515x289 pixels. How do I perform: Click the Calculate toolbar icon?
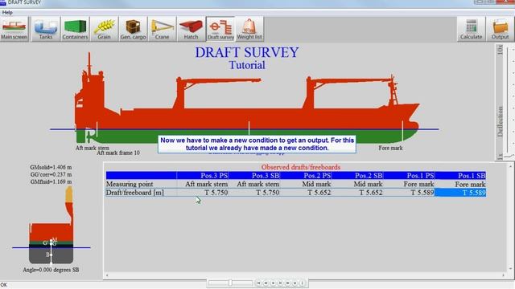pyautogui.click(x=471, y=29)
